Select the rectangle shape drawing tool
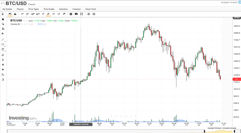 tap(3, 45)
